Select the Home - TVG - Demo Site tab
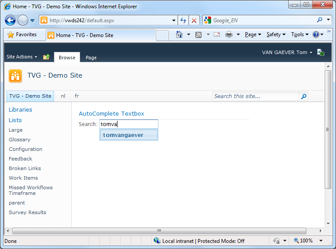 pos(101,35)
